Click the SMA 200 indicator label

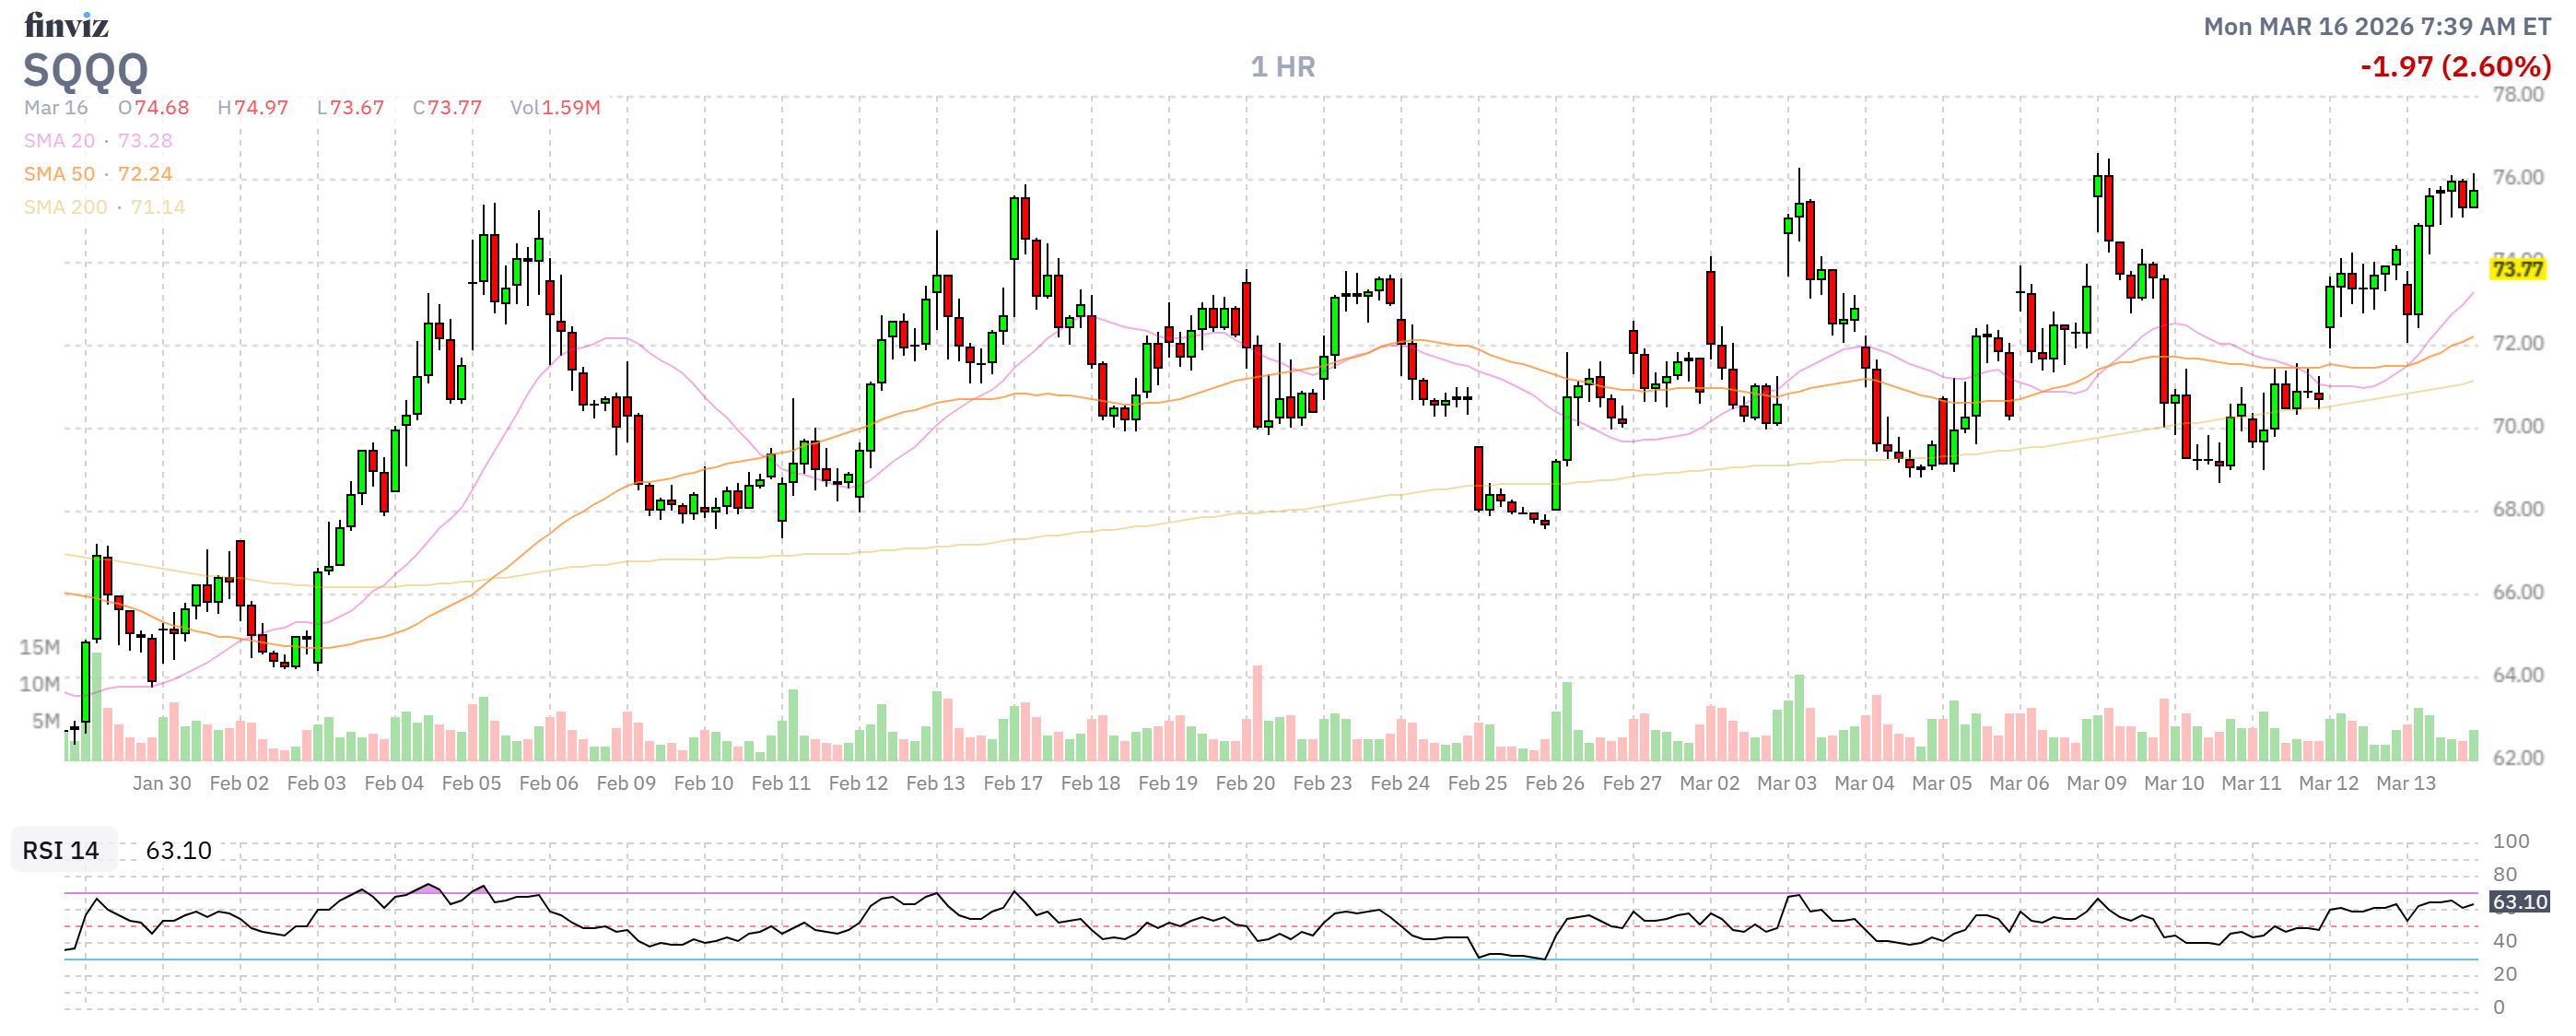click(65, 207)
